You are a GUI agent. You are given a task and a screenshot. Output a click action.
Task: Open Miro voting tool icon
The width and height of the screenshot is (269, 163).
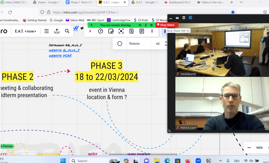(x=111, y=31)
